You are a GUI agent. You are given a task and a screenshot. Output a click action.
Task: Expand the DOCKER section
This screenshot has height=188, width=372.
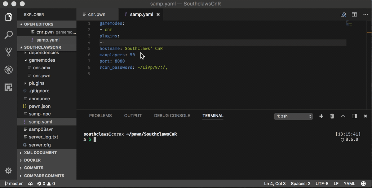coord(47,160)
